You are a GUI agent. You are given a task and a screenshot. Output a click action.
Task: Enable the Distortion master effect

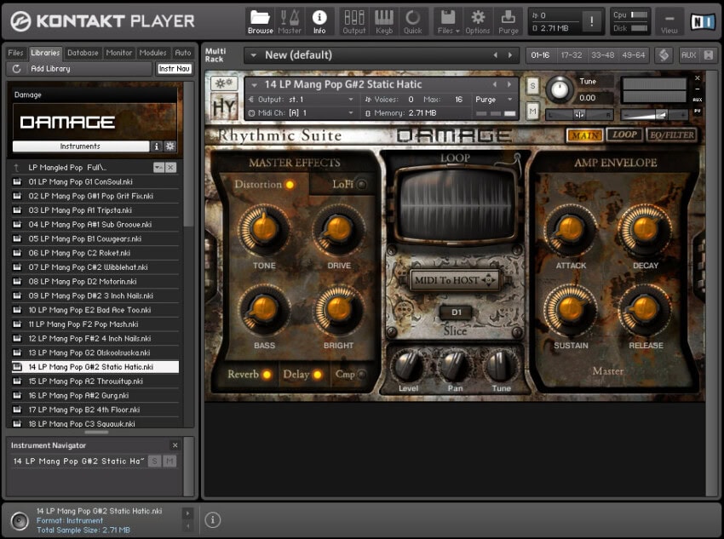point(289,184)
